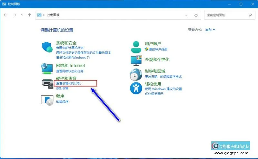258x159 pixels.
Task: Open recent locations chevron next to forward
Action: click(x=22, y=15)
